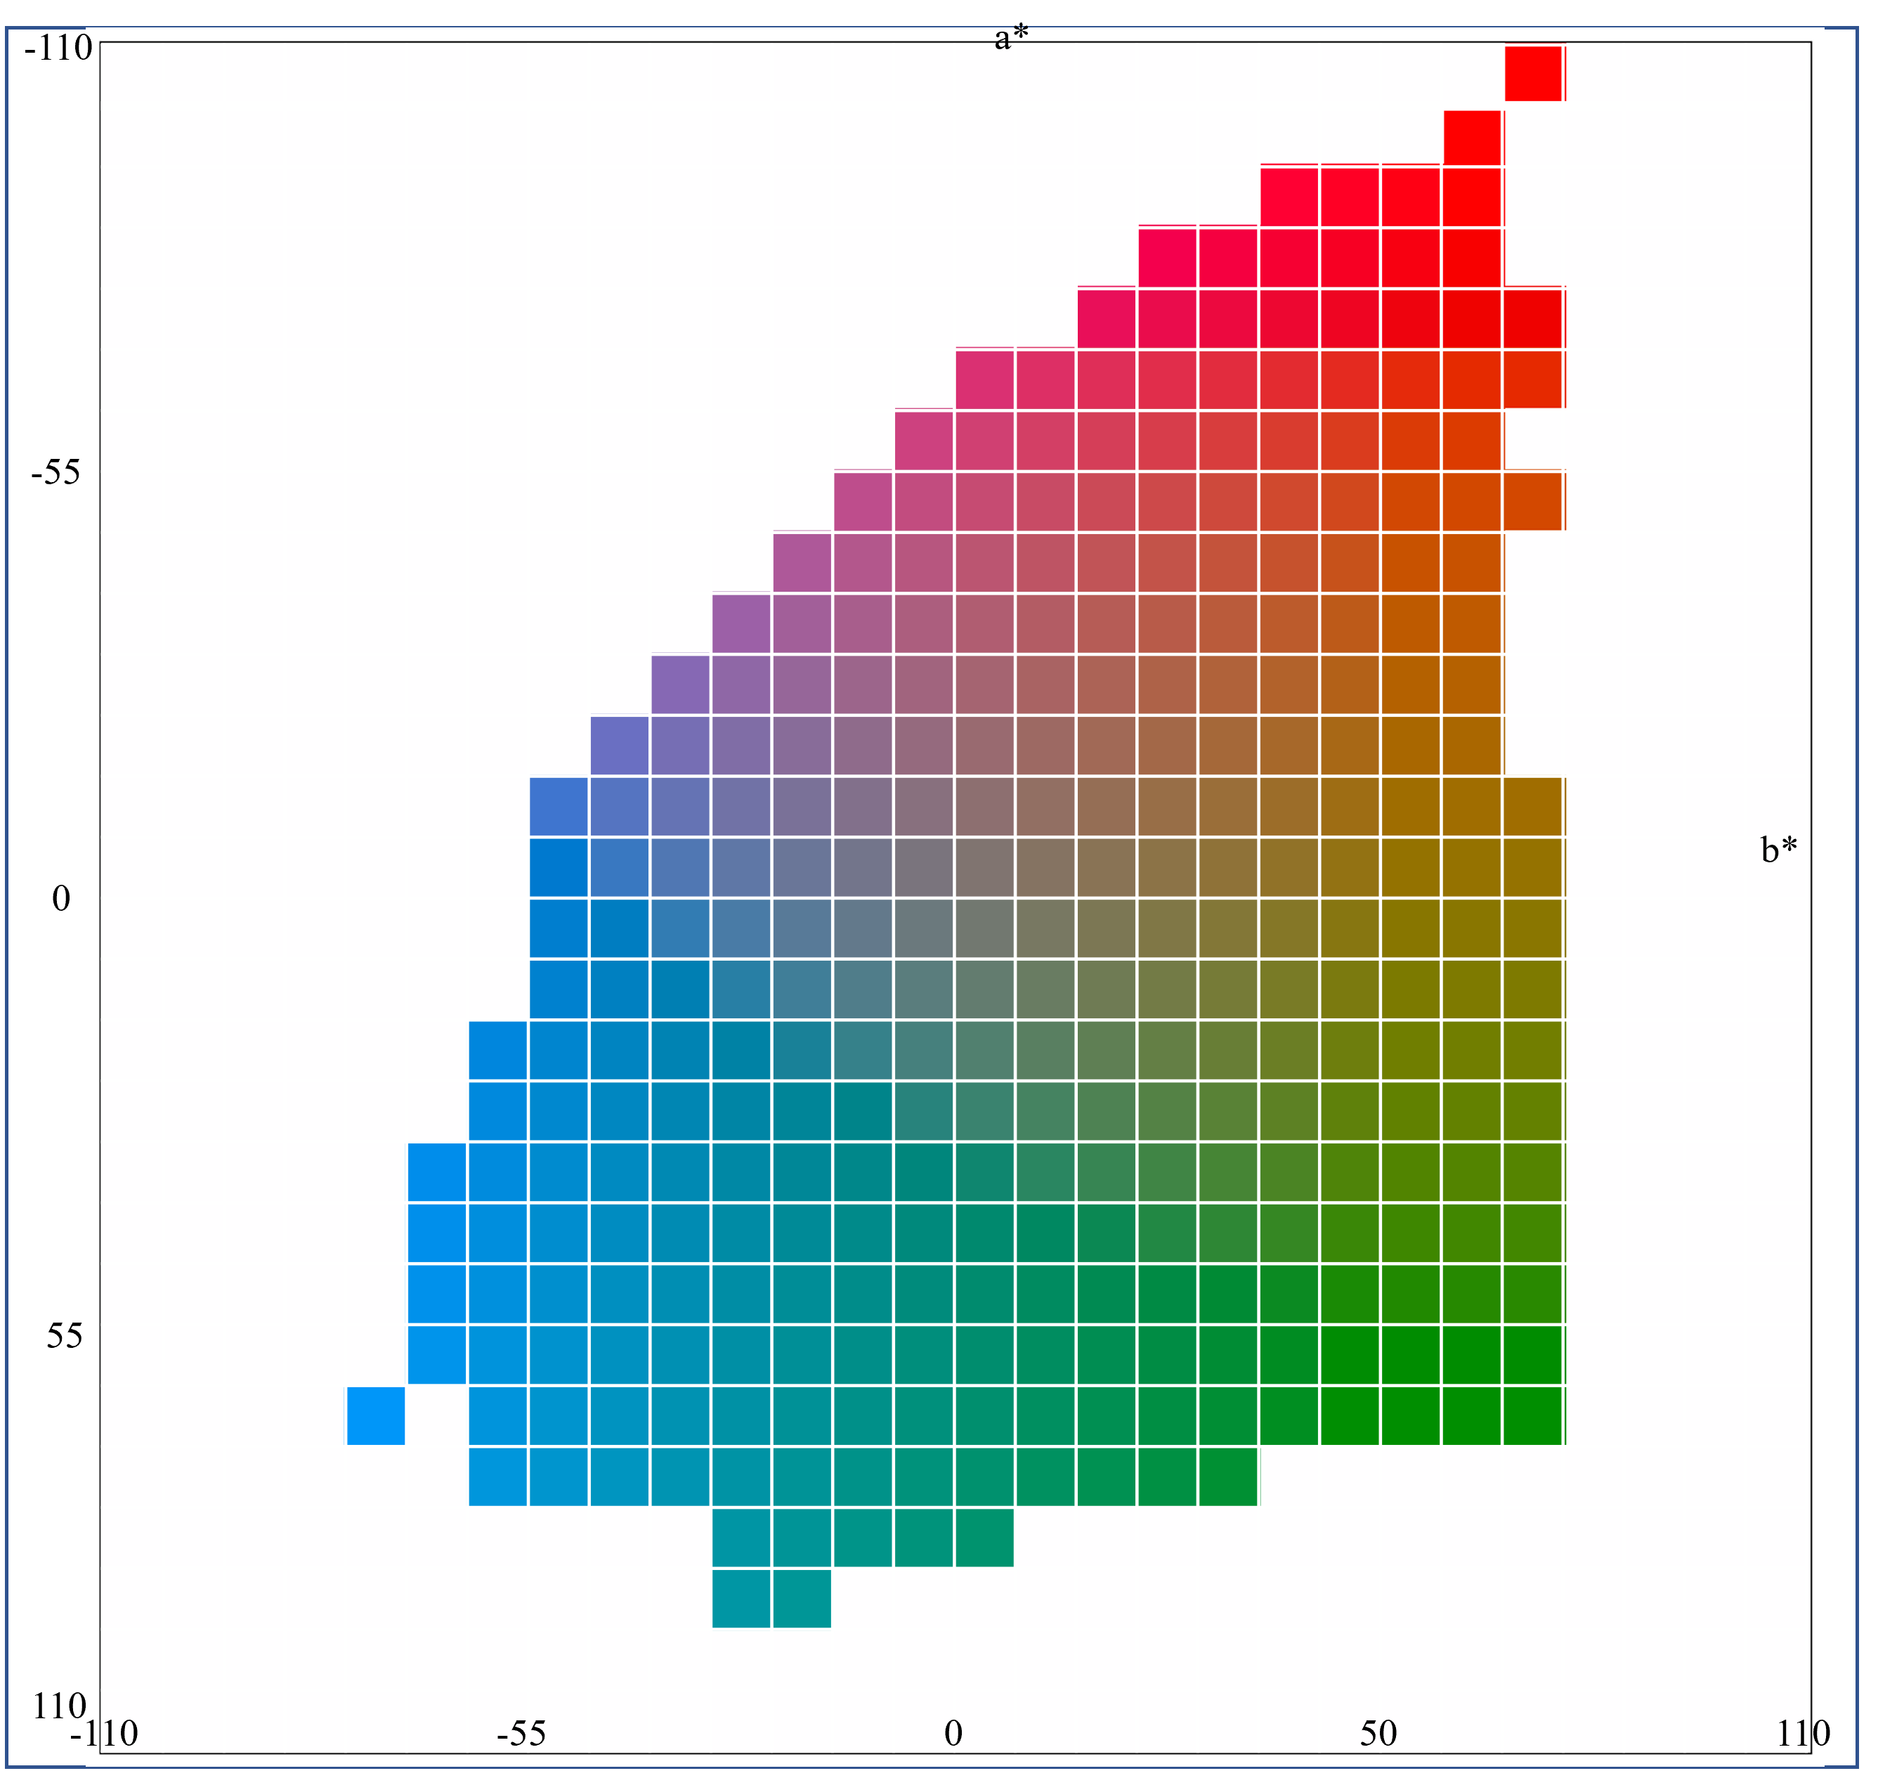Pick the leftmost hot-pink swatch in the six-swatch row
This screenshot has width=1878, height=1778.
coord(1168,257)
